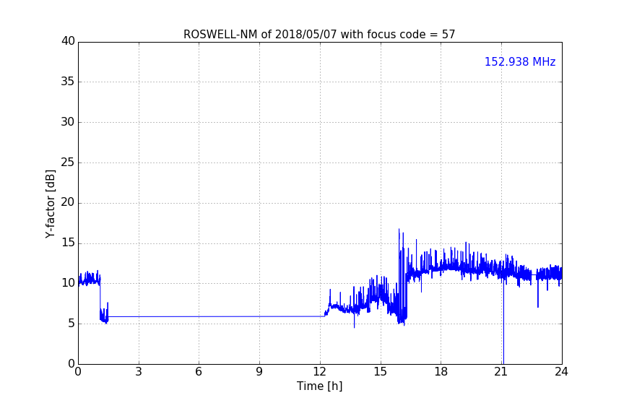Click the y-axis tick label '15'
The width and height of the screenshot is (624, 416).
(x=68, y=243)
